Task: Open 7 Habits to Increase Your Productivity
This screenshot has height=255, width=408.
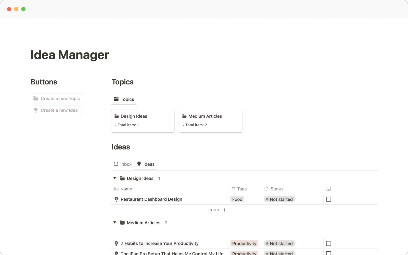Action: point(160,244)
